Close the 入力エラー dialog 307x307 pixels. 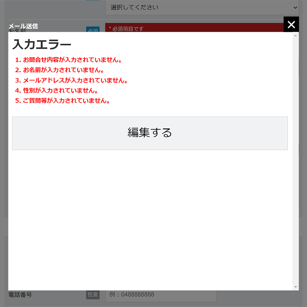(291, 24)
